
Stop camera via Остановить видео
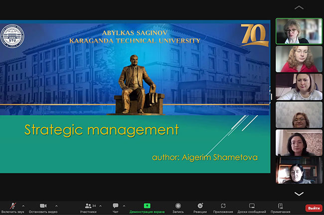43,208
